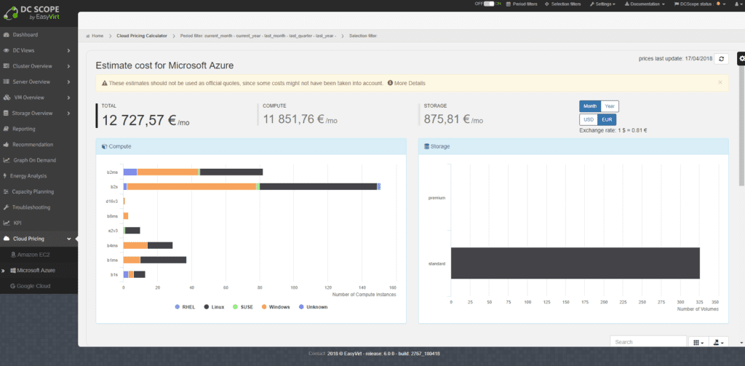Expand the Cluster Overview chevron
The image size is (745, 366).
[69, 66]
